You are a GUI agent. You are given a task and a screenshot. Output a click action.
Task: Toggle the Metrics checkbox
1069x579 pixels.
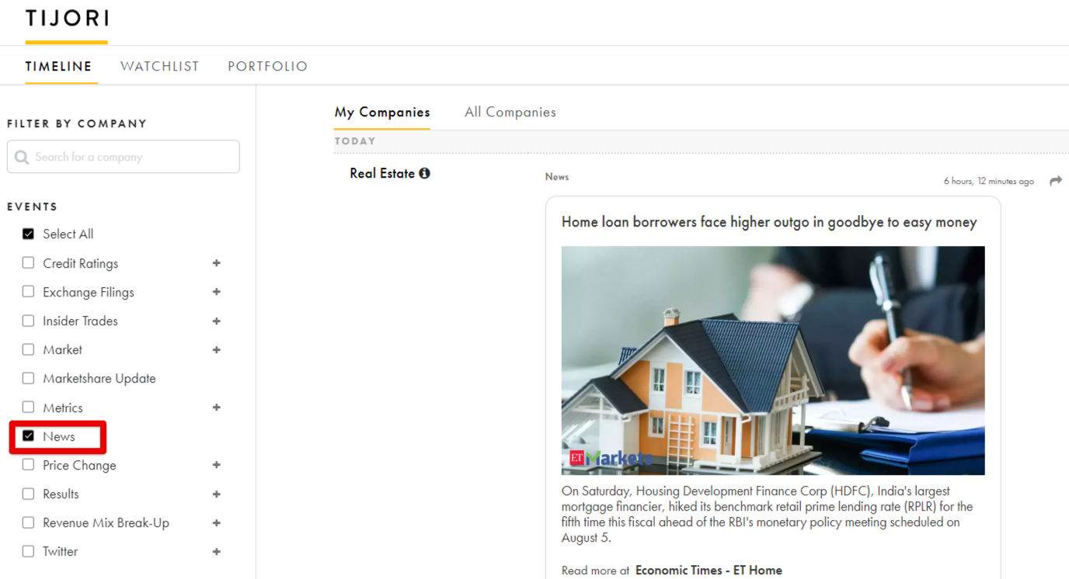click(29, 407)
